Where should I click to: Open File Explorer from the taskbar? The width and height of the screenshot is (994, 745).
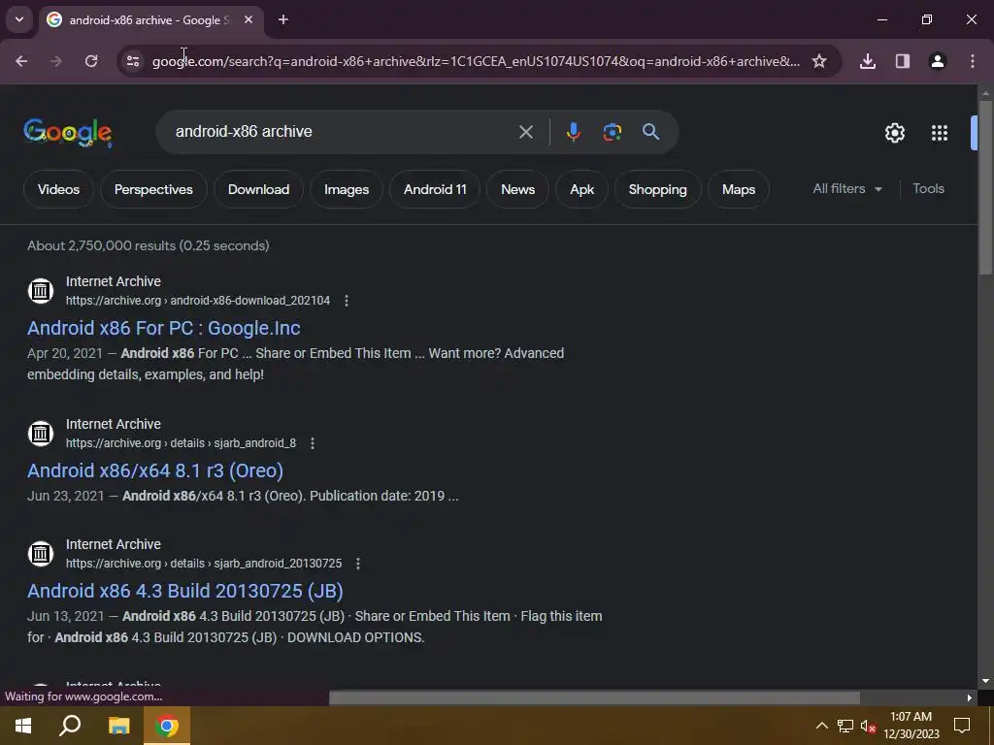(x=118, y=726)
